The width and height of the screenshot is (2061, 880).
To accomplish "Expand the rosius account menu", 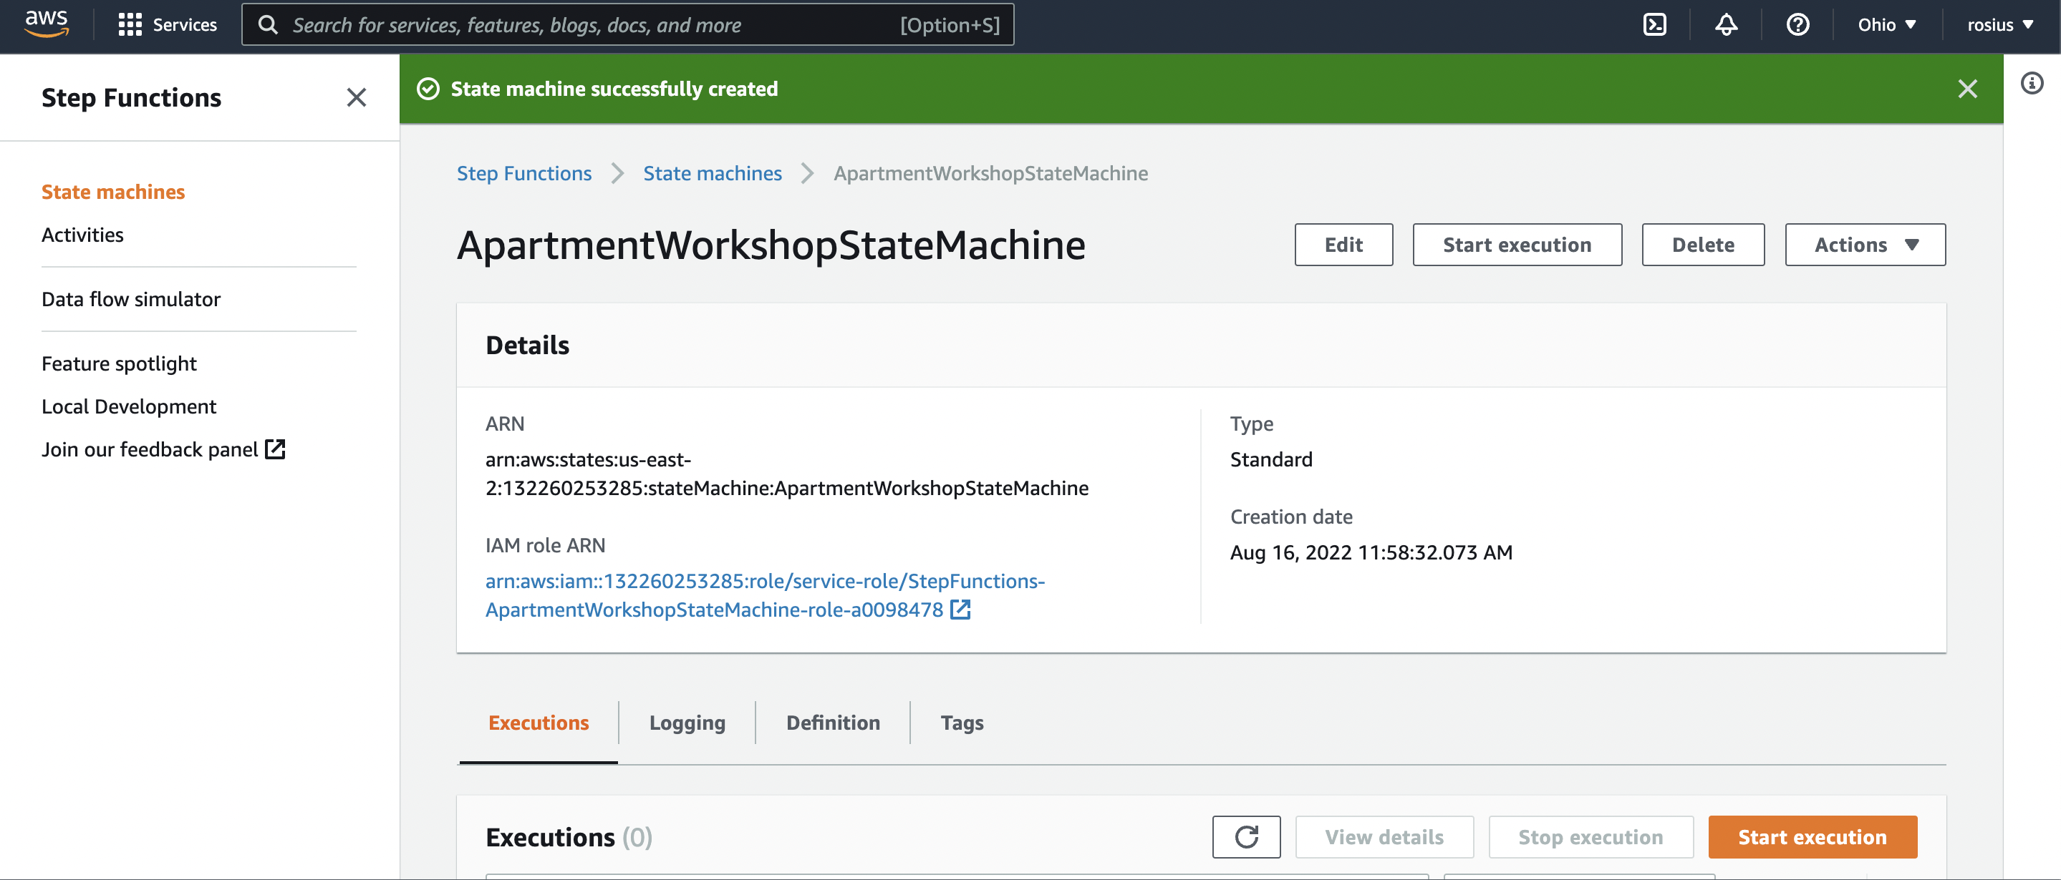I will [2000, 25].
